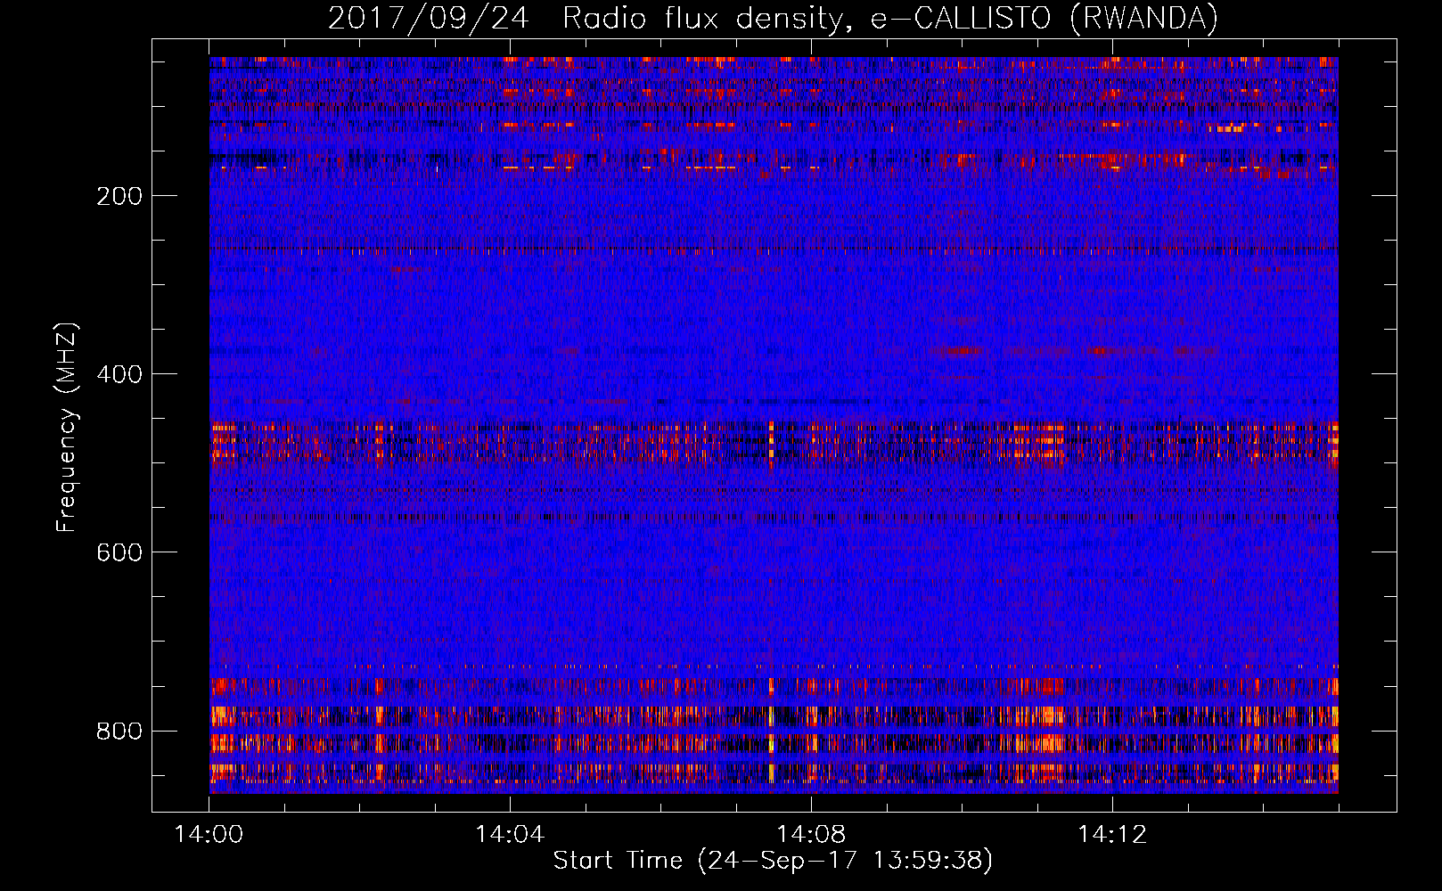1442x891 pixels.
Task: Click the 14:00 time tick label
Action: pos(209,835)
